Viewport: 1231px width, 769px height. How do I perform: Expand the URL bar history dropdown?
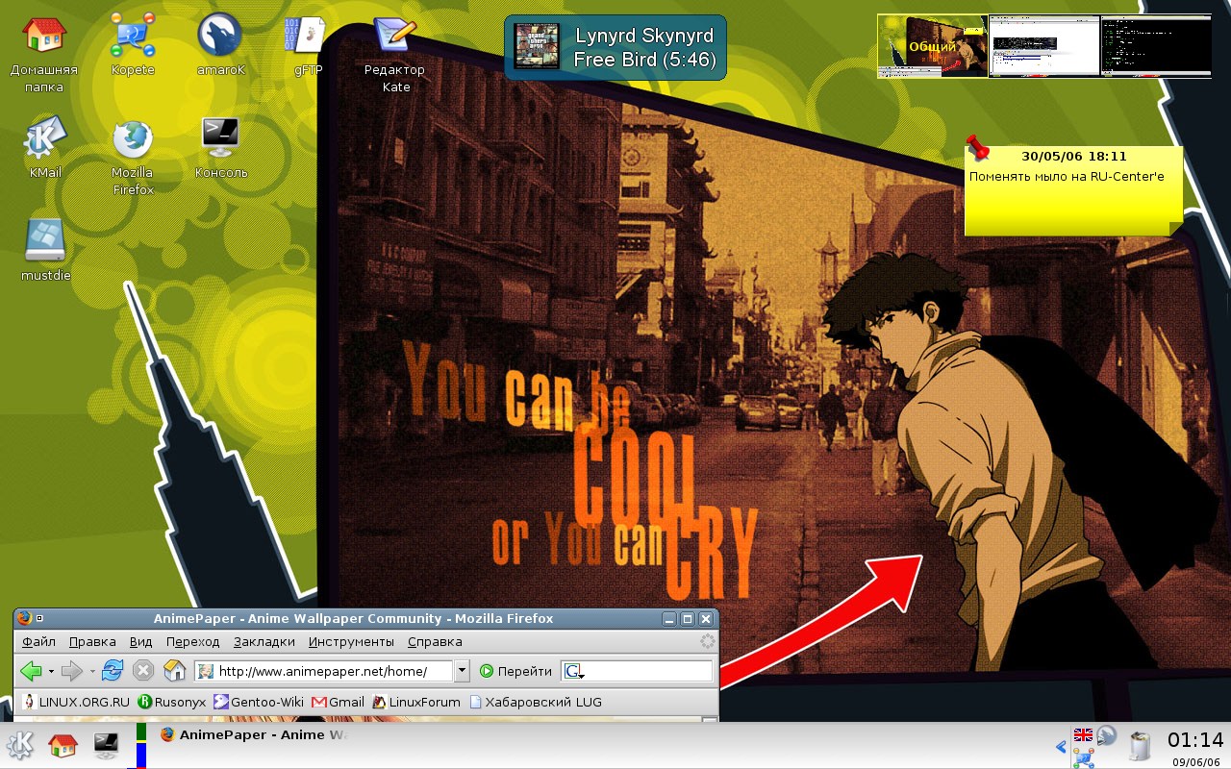coord(462,671)
